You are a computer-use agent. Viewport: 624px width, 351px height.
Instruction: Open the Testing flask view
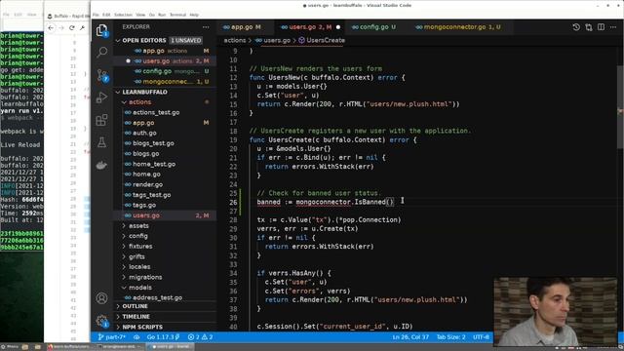point(101,142)
